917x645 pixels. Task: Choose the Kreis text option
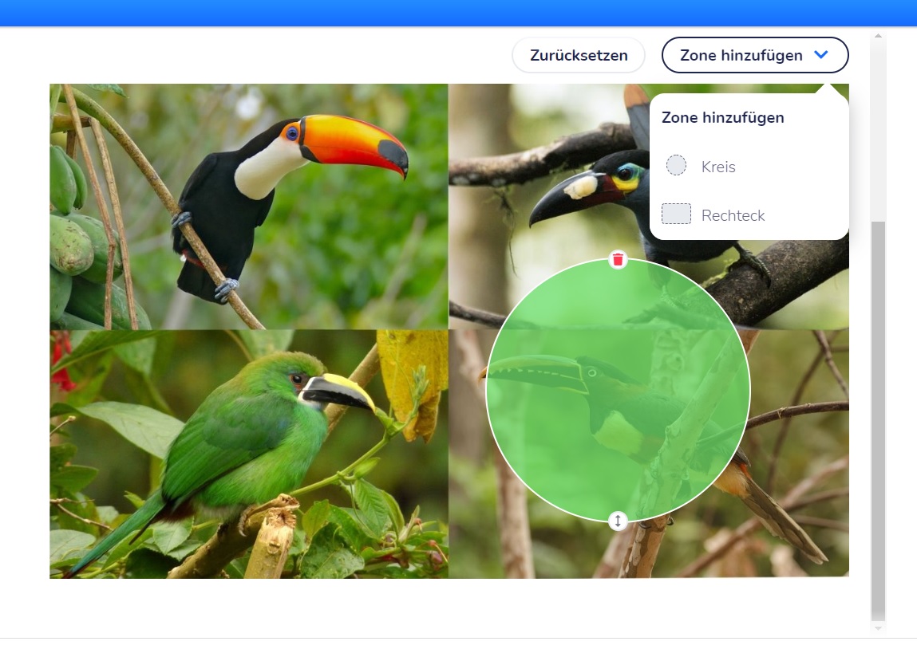pyautogui.click(x=718, y=167)
